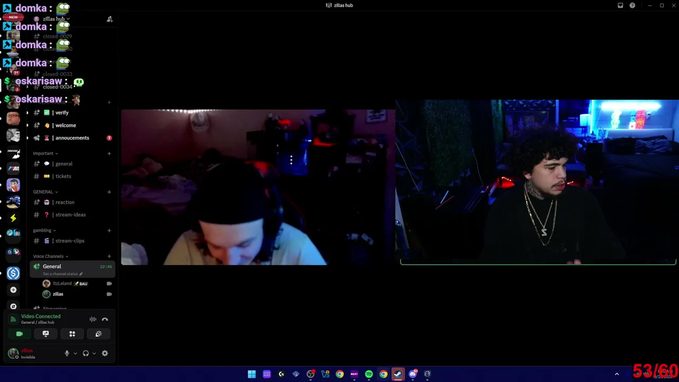The image size is (679, 382).
Task: Collapse the gambling category
Action: click(44, 231)
